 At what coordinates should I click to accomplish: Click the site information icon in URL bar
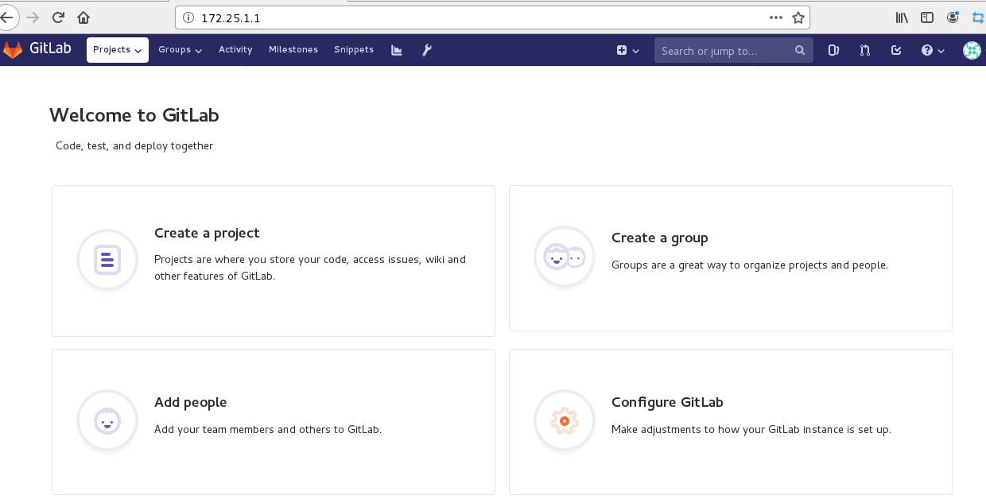[x=188, y=17]
